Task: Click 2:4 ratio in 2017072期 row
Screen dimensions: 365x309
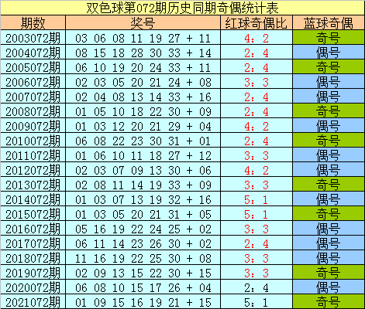Action: click(257, 244)
